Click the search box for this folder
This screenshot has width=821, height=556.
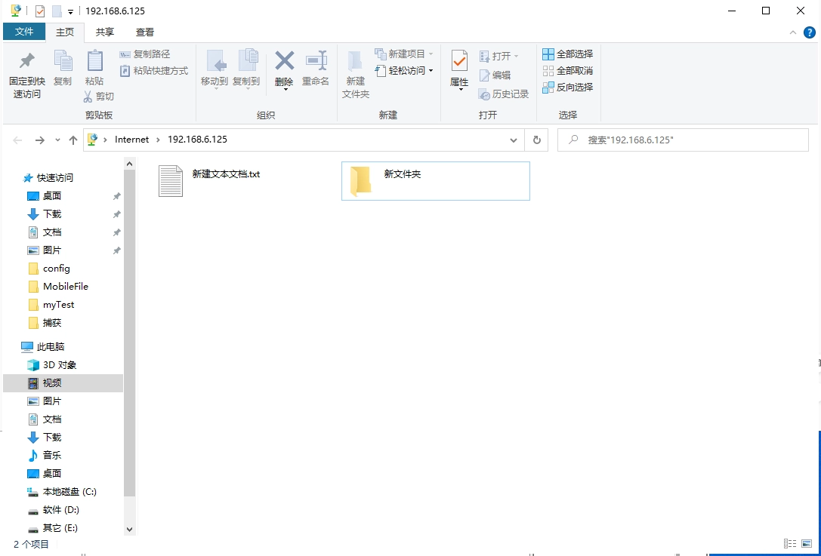[x=680, y=140]
